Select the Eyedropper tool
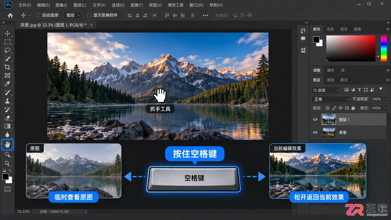 [x=7, y=84]
